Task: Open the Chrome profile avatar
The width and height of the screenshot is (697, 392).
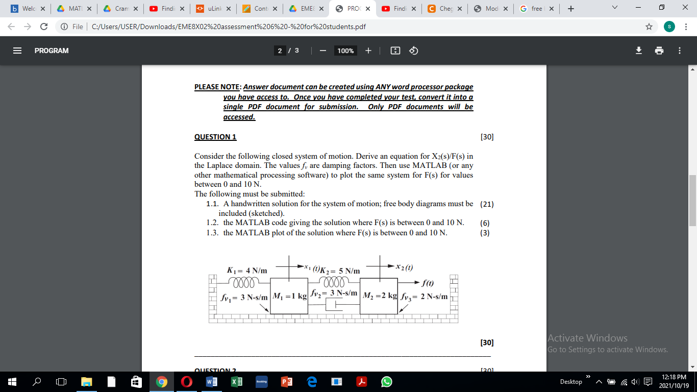Action: pos(669,27)
